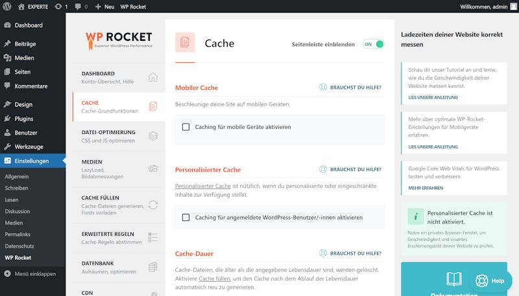
Task: Open the MEDIEN LazyLoad tab
Action: point(119,169)
